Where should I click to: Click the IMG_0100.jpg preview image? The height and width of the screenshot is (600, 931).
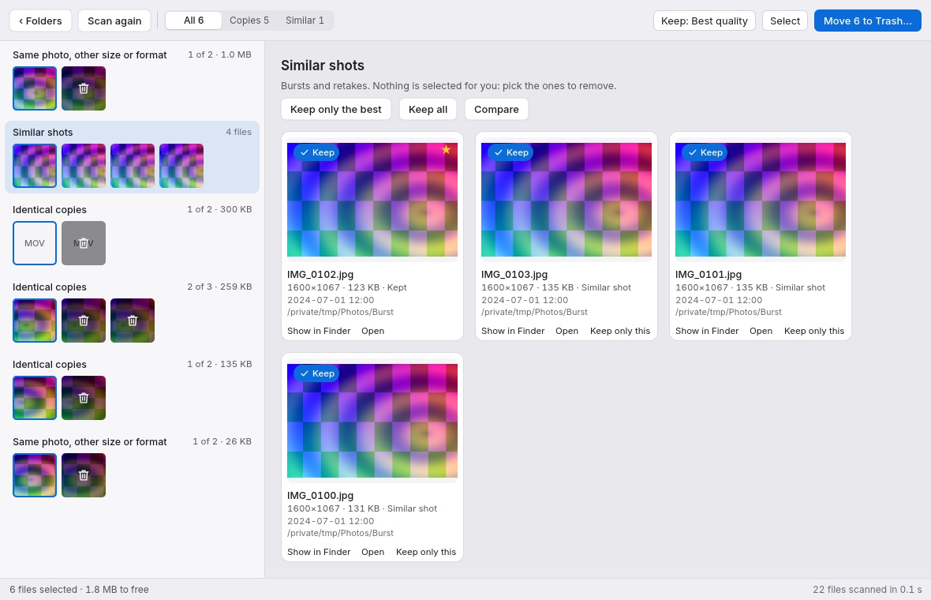pyautogui.click(x=372, y=421)
